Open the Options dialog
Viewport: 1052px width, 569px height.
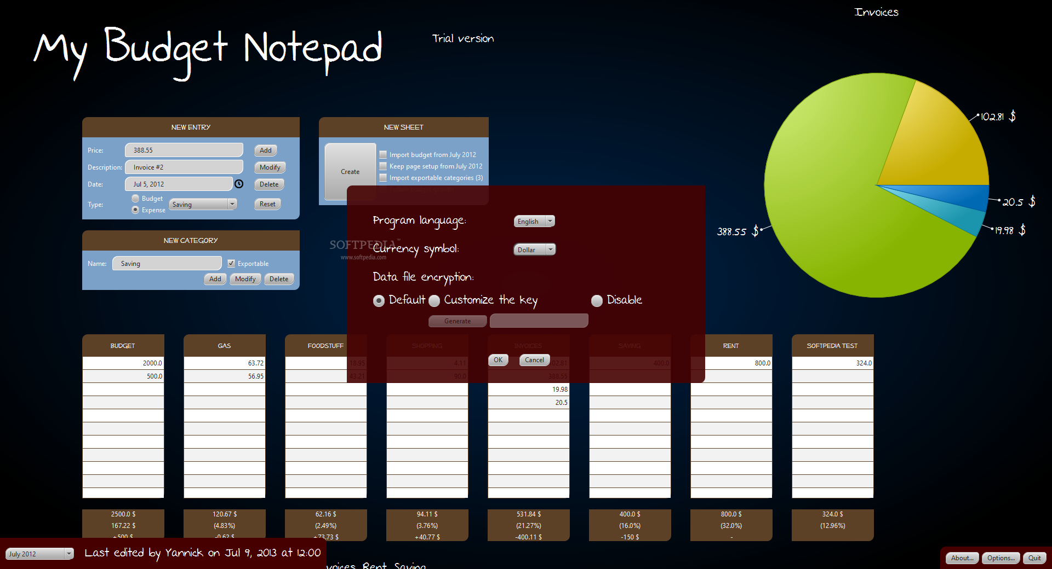pyautogui.click(x=1001, y=558)
